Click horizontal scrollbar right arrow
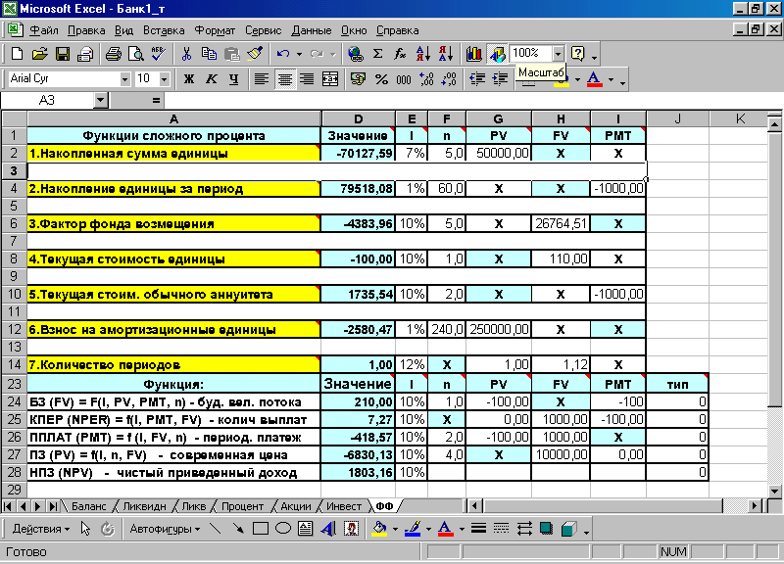 [x=755, y=506]
